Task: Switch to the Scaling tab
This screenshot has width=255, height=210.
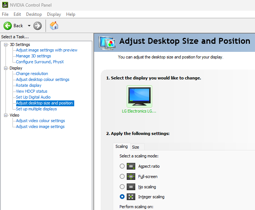Action: (x=122, y=146)
